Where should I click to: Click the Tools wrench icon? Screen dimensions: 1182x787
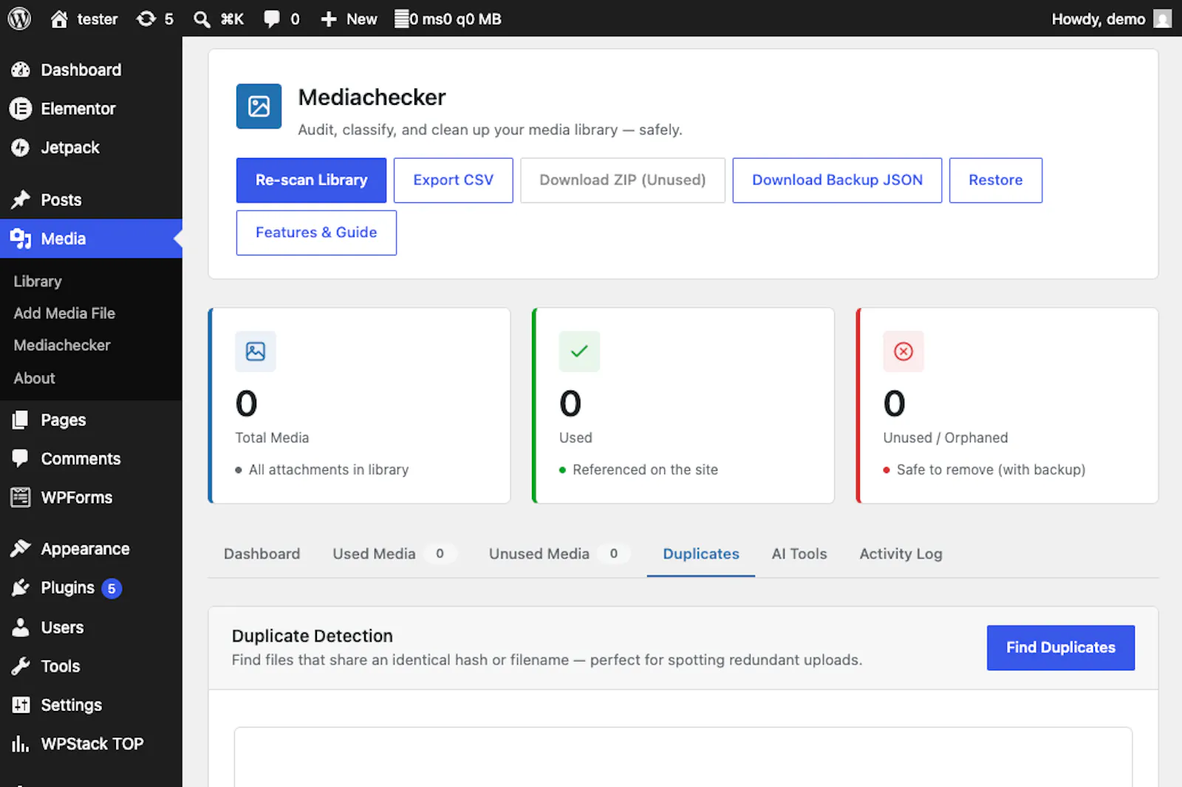[x=21, y=666]
